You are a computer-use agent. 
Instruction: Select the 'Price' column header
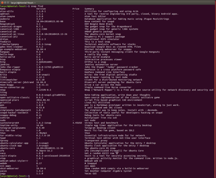coord(76,9)
